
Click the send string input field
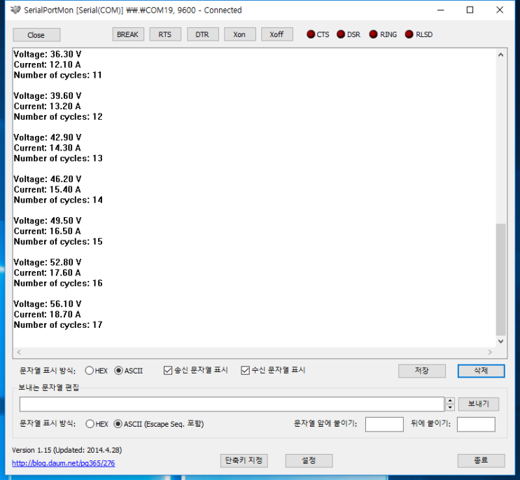pos(232,404)
